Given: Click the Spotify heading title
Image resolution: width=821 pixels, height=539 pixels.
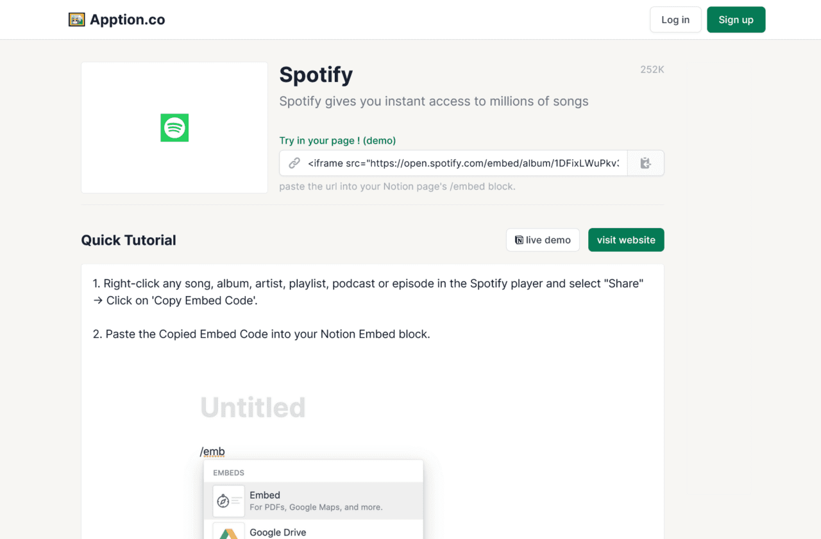Looking at the screenshot, I should point(316,75).
